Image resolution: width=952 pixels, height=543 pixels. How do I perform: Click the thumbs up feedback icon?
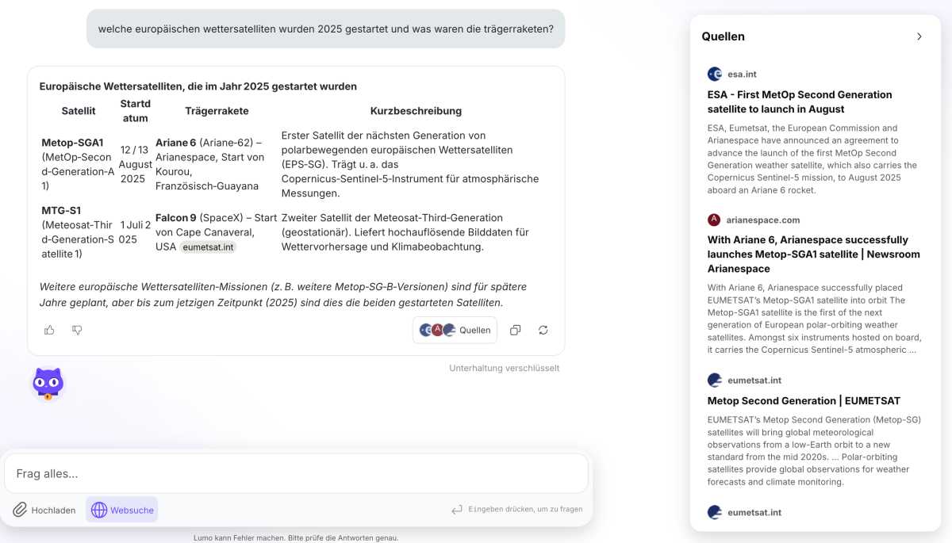tap(49, 330)
